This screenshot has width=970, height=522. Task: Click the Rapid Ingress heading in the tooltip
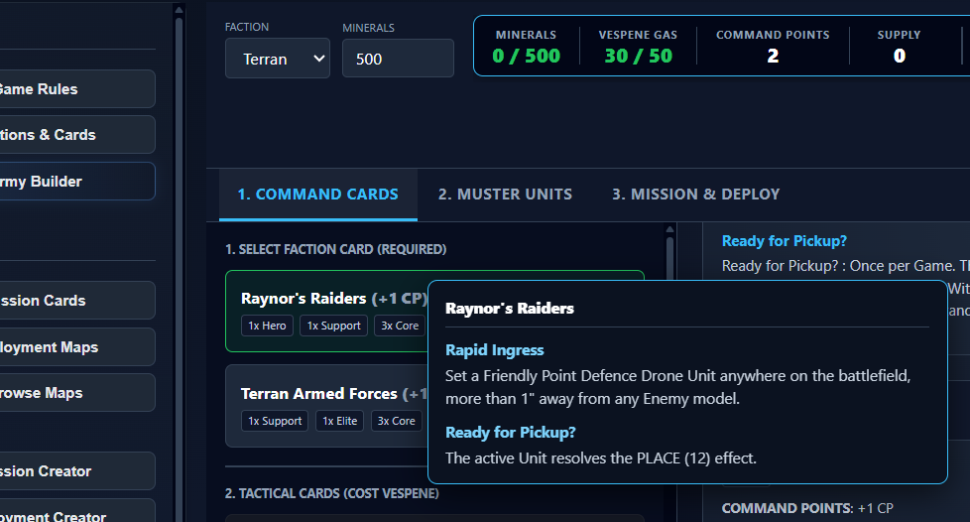pos(494,350)
